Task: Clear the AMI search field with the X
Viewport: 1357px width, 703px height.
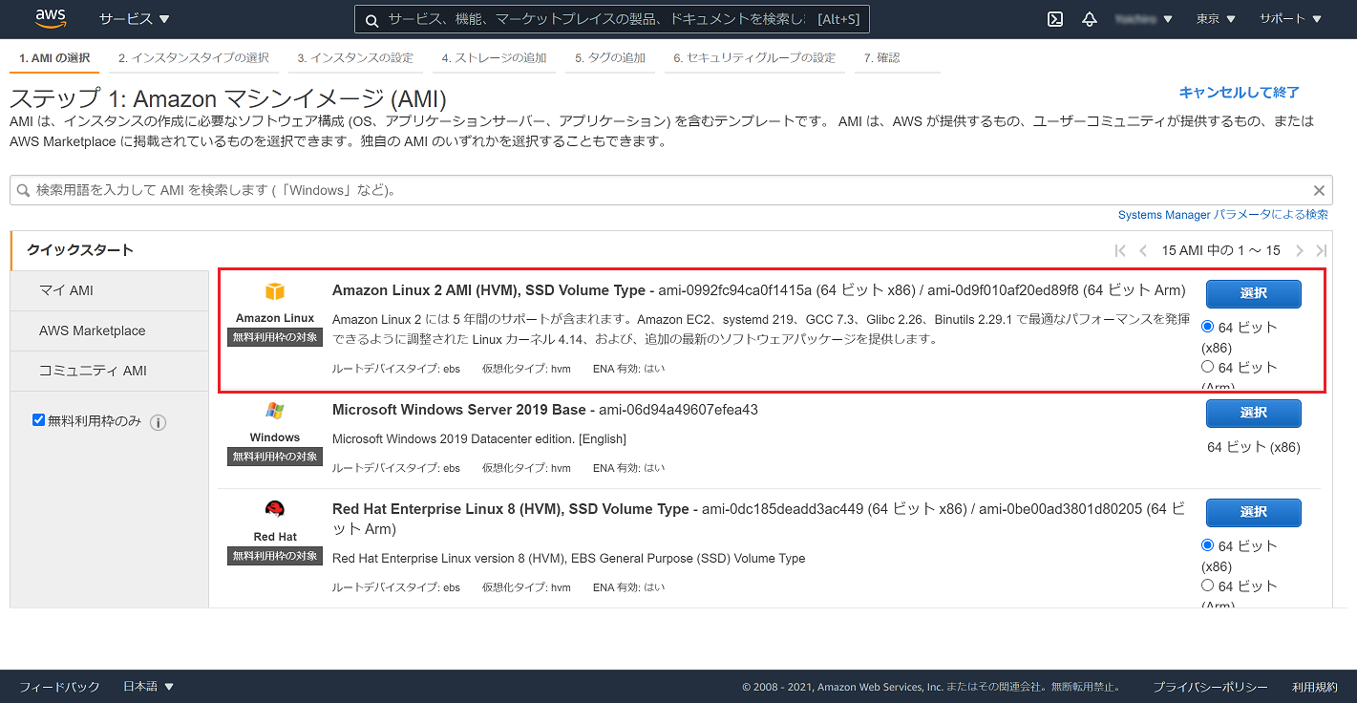Action: tap(1319, 189)
